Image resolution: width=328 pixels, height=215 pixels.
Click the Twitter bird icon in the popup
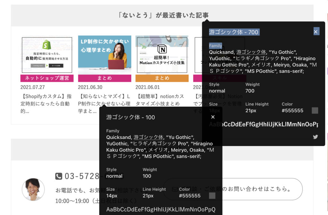[315, 137]
